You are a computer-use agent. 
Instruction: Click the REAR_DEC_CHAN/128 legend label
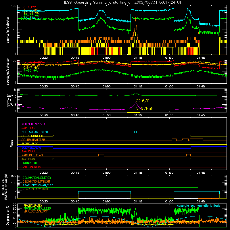(38, 185)
